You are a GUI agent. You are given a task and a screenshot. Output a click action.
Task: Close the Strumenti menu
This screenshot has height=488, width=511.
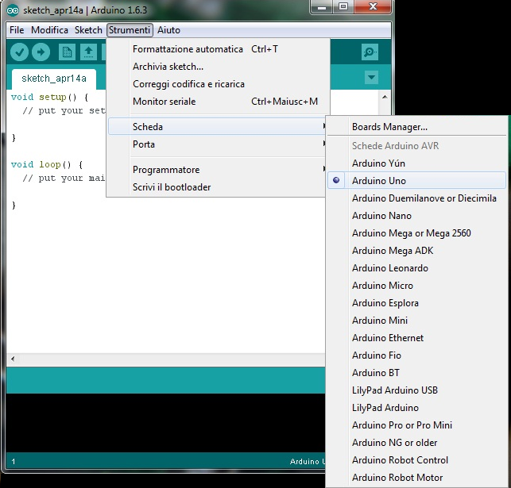[x=130, y=30]
